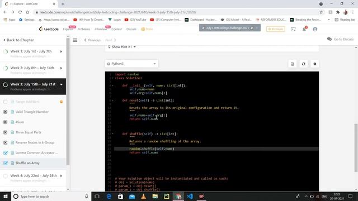Reload the page

point(20,12)
